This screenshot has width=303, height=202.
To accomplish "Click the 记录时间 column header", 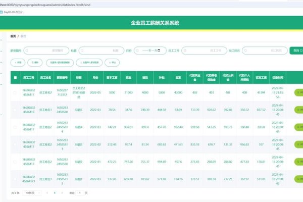I will click(x=278, y=77).
